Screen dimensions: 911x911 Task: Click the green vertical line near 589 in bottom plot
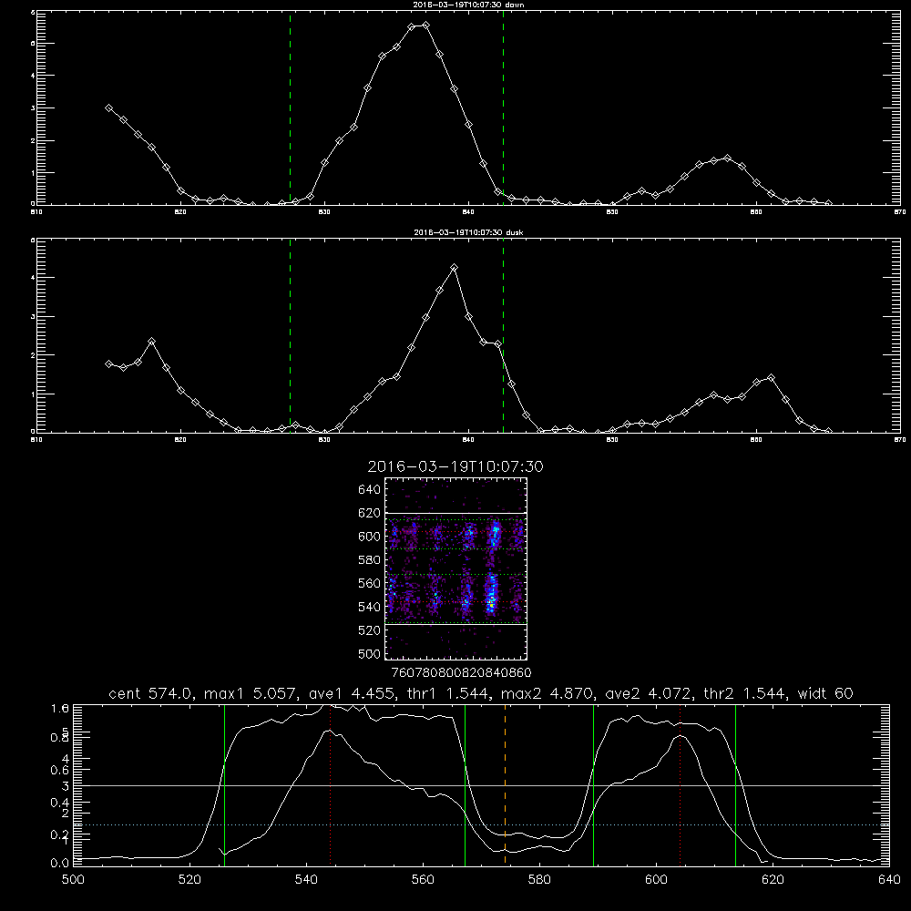[593, 784]
